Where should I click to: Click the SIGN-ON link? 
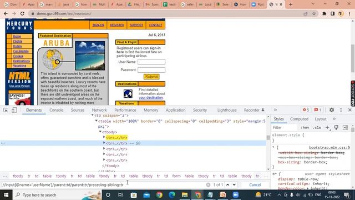tap(99, 25)
